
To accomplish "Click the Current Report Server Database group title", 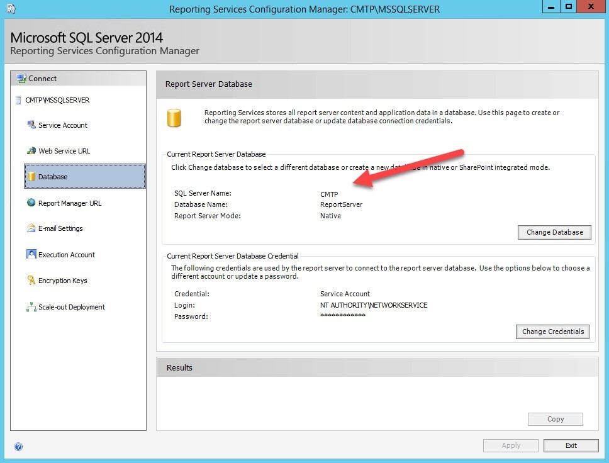I will coord(216,154).
